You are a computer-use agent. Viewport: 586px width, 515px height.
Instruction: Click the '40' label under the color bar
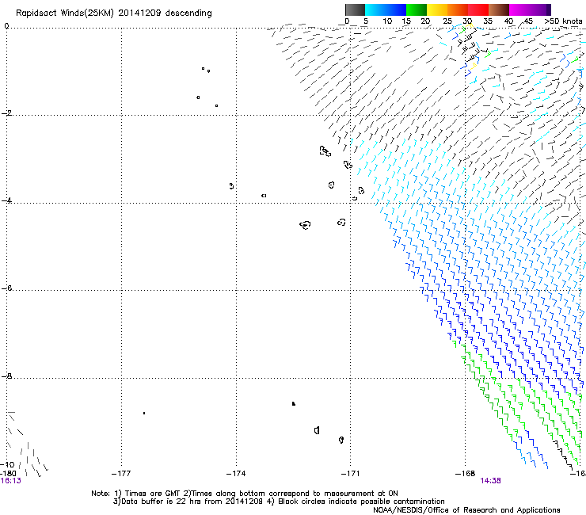click(x=508, y=21)
